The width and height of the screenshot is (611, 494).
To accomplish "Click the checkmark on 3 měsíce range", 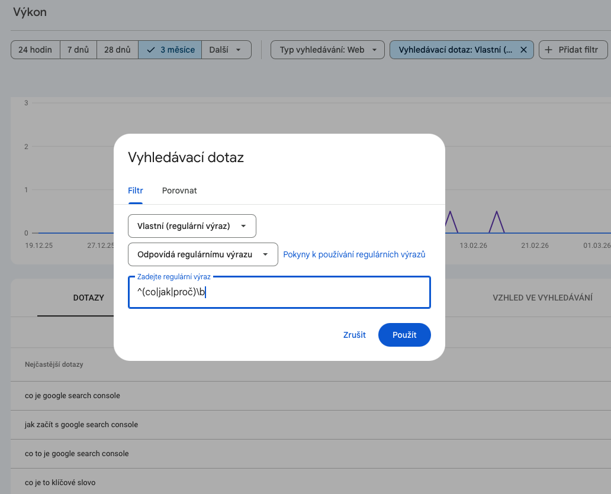I will pos(151,50).
